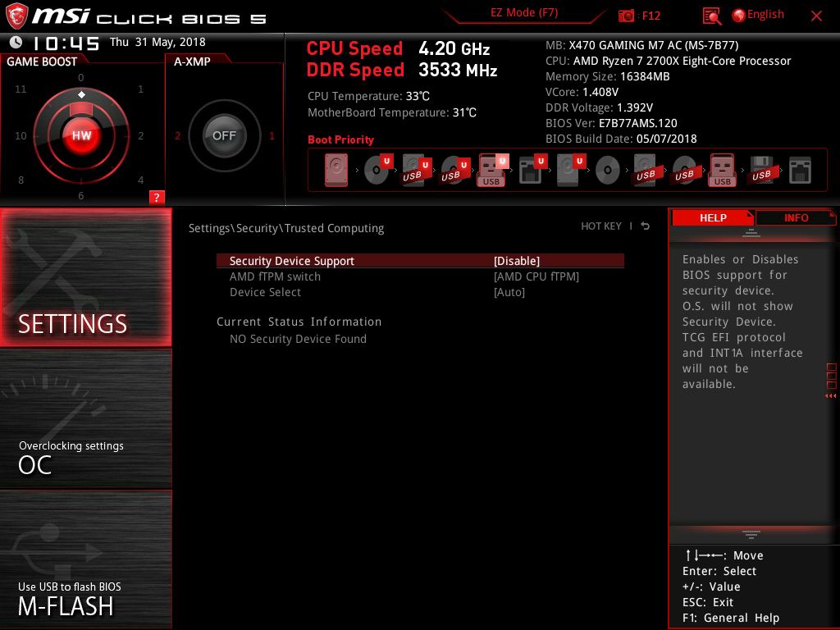Click the HOT KEY label
Image resolution: width=840 pixels, height=630 pixels.
[x=601, y=226]
